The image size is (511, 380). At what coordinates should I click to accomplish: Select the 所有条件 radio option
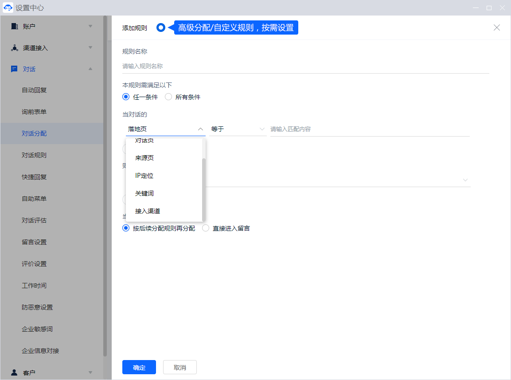(168, 97)
